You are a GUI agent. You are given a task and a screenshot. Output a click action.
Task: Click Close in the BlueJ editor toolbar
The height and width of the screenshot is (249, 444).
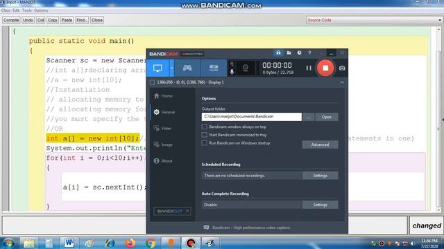click(x=97, y=20)
